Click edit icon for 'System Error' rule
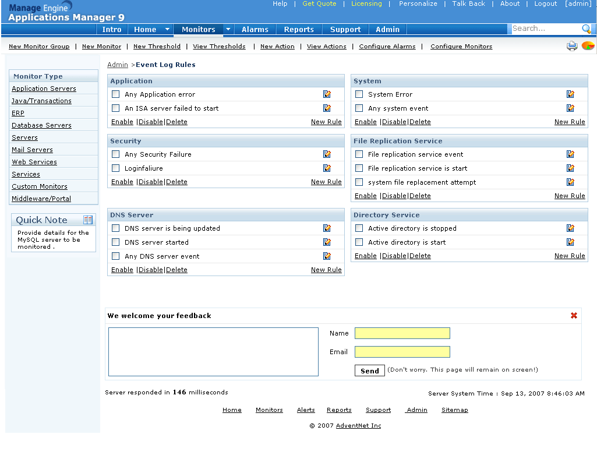Viewport: 597px width, 466px height. coord(570,94)
